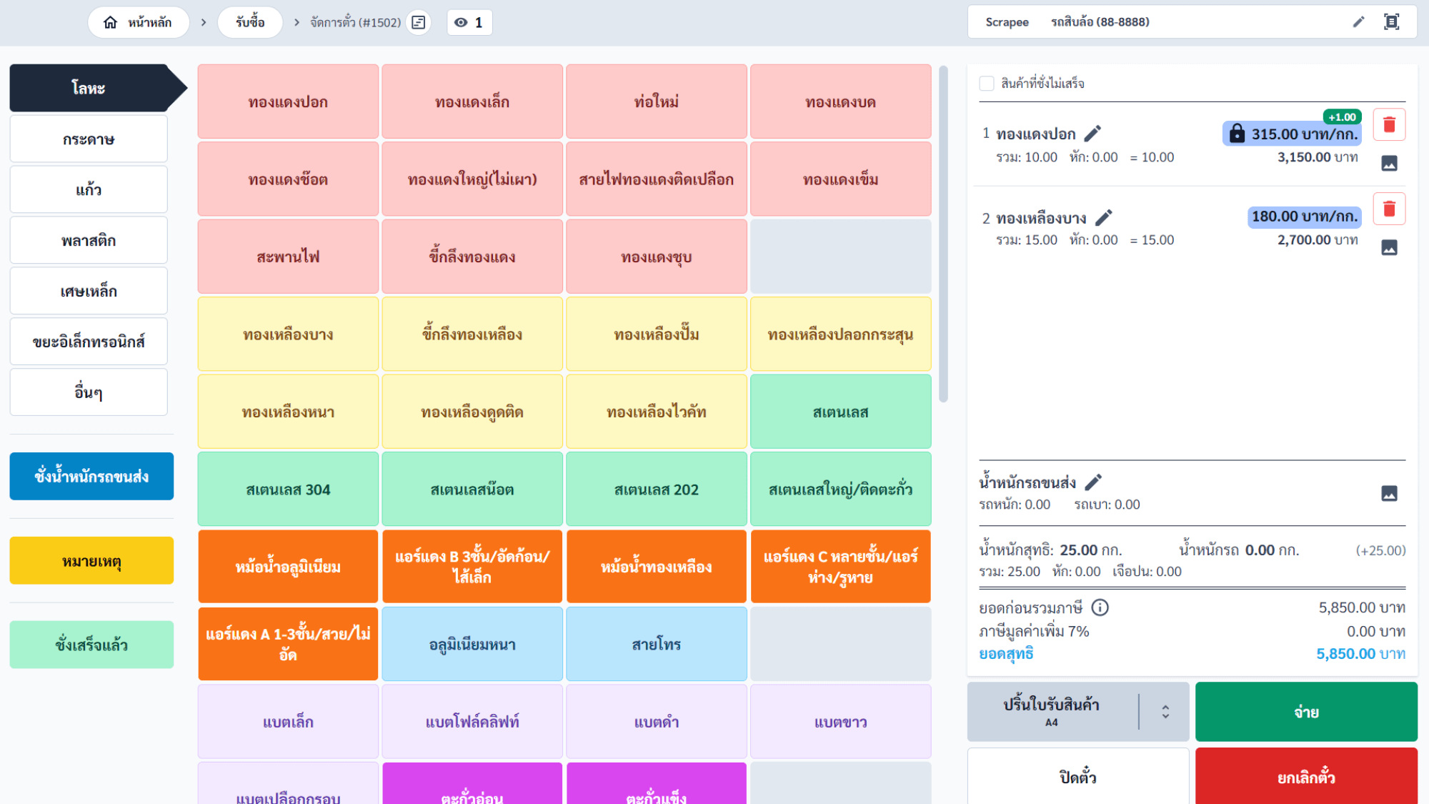Open image for ทองเหลืองบาง item
Viewport: 1429px width, 804px height.
tap(1388, 247)
